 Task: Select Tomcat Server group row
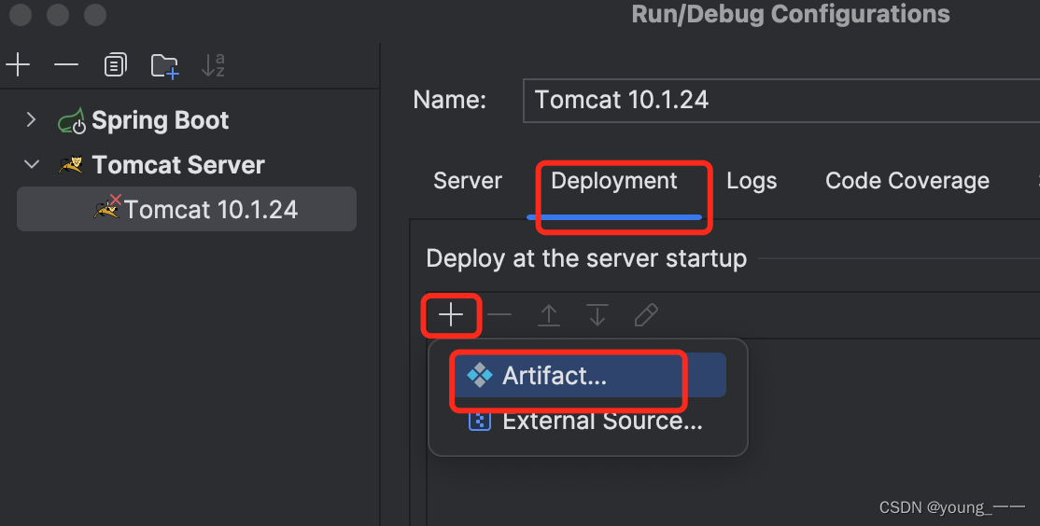pos(177,164)
